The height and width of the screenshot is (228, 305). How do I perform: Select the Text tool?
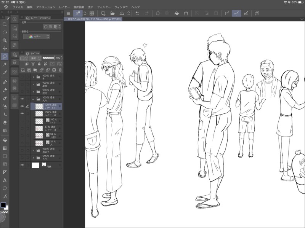[5, 180]
